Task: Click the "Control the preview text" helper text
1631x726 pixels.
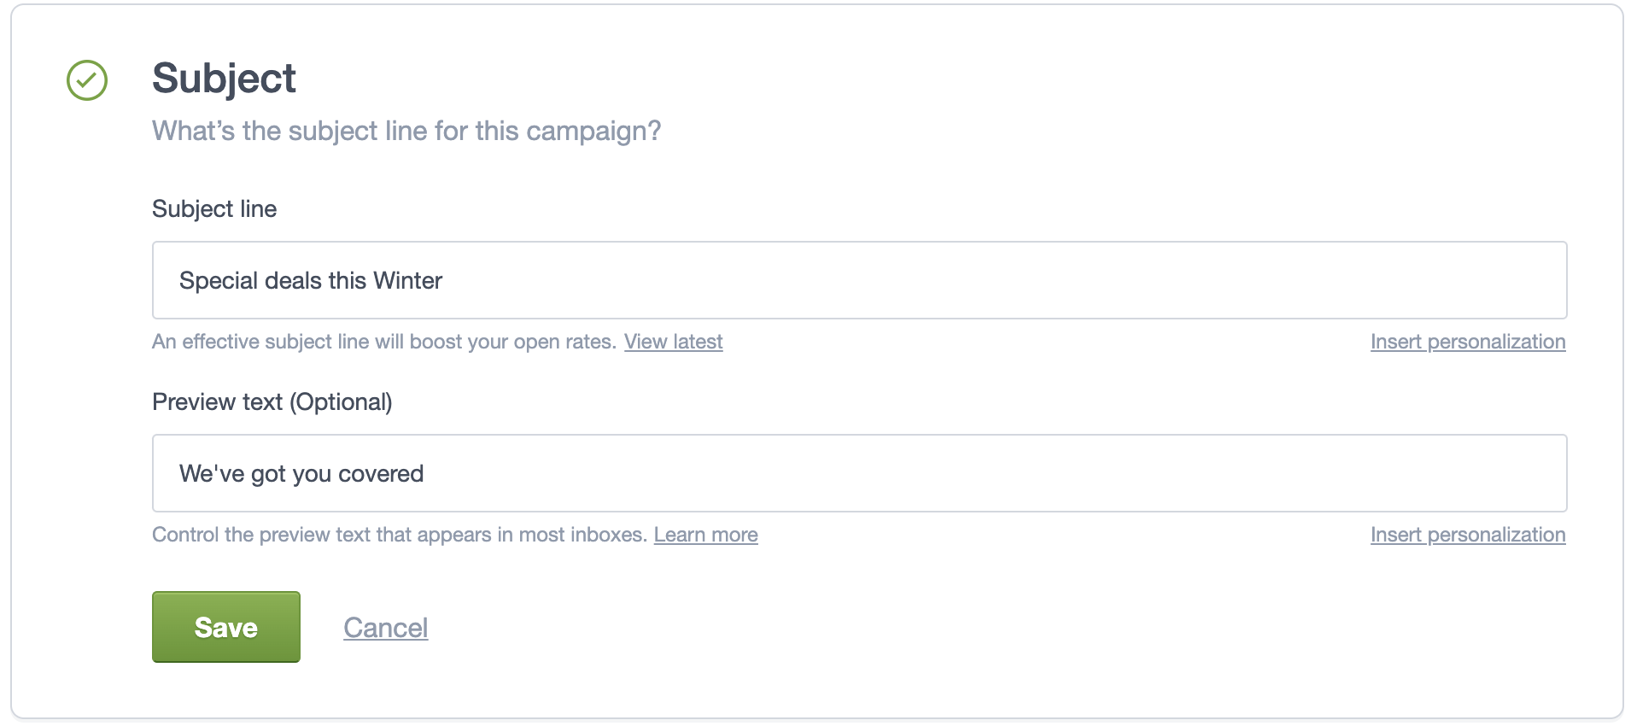Action: (399, 535)
